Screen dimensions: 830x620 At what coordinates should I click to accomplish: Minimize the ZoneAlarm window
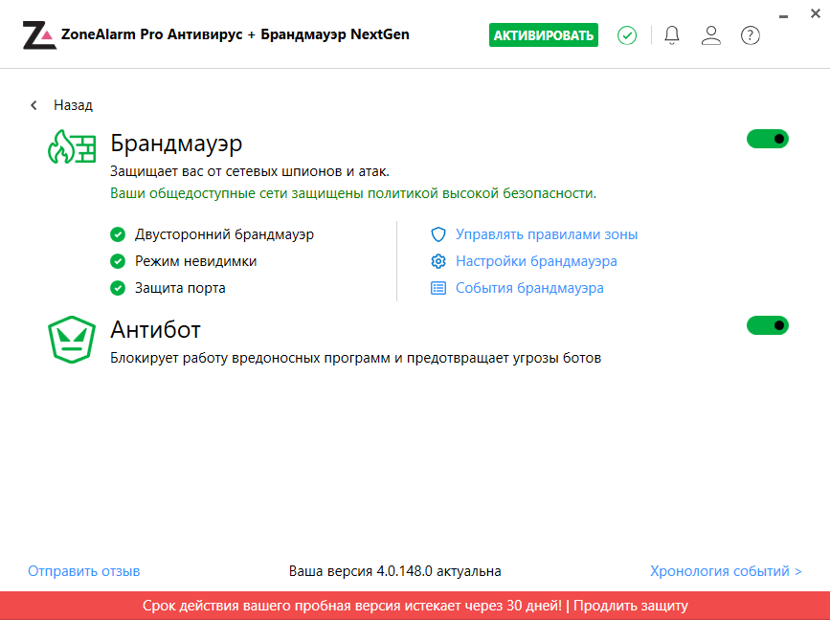click(783, 16)
